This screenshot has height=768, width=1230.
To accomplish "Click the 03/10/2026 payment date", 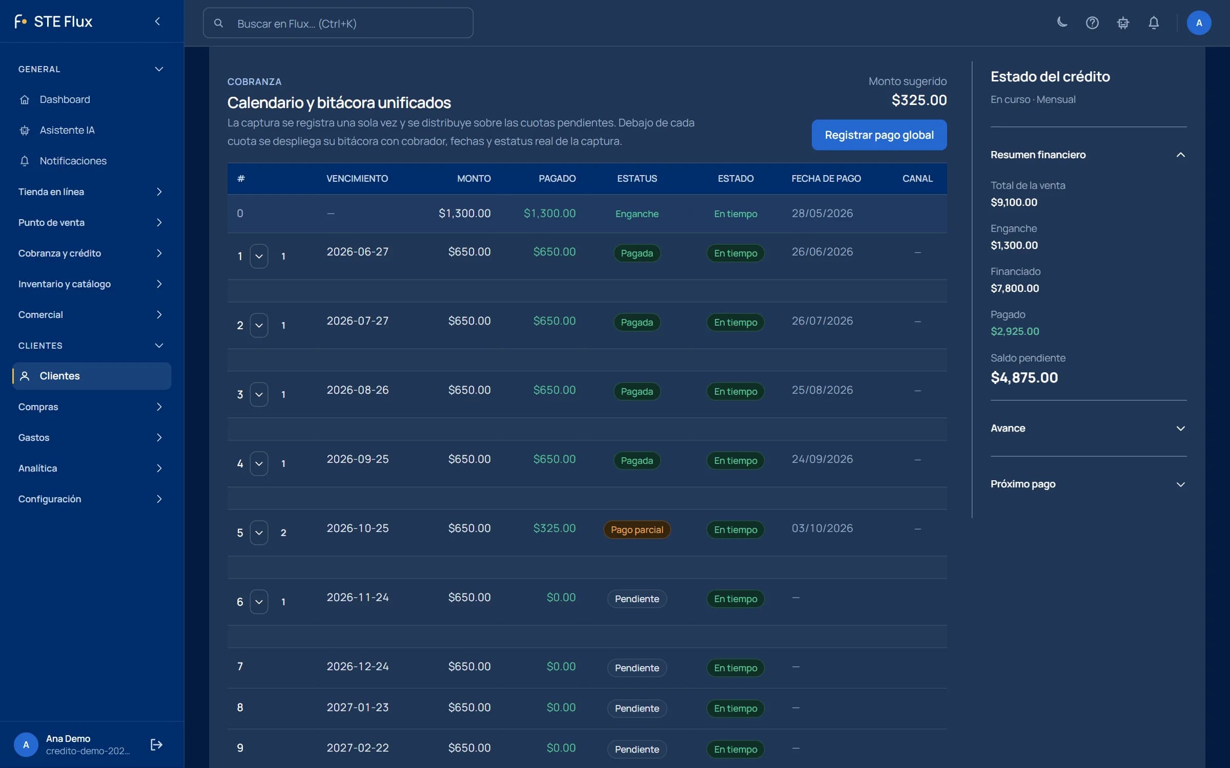I will coord(822,528).
